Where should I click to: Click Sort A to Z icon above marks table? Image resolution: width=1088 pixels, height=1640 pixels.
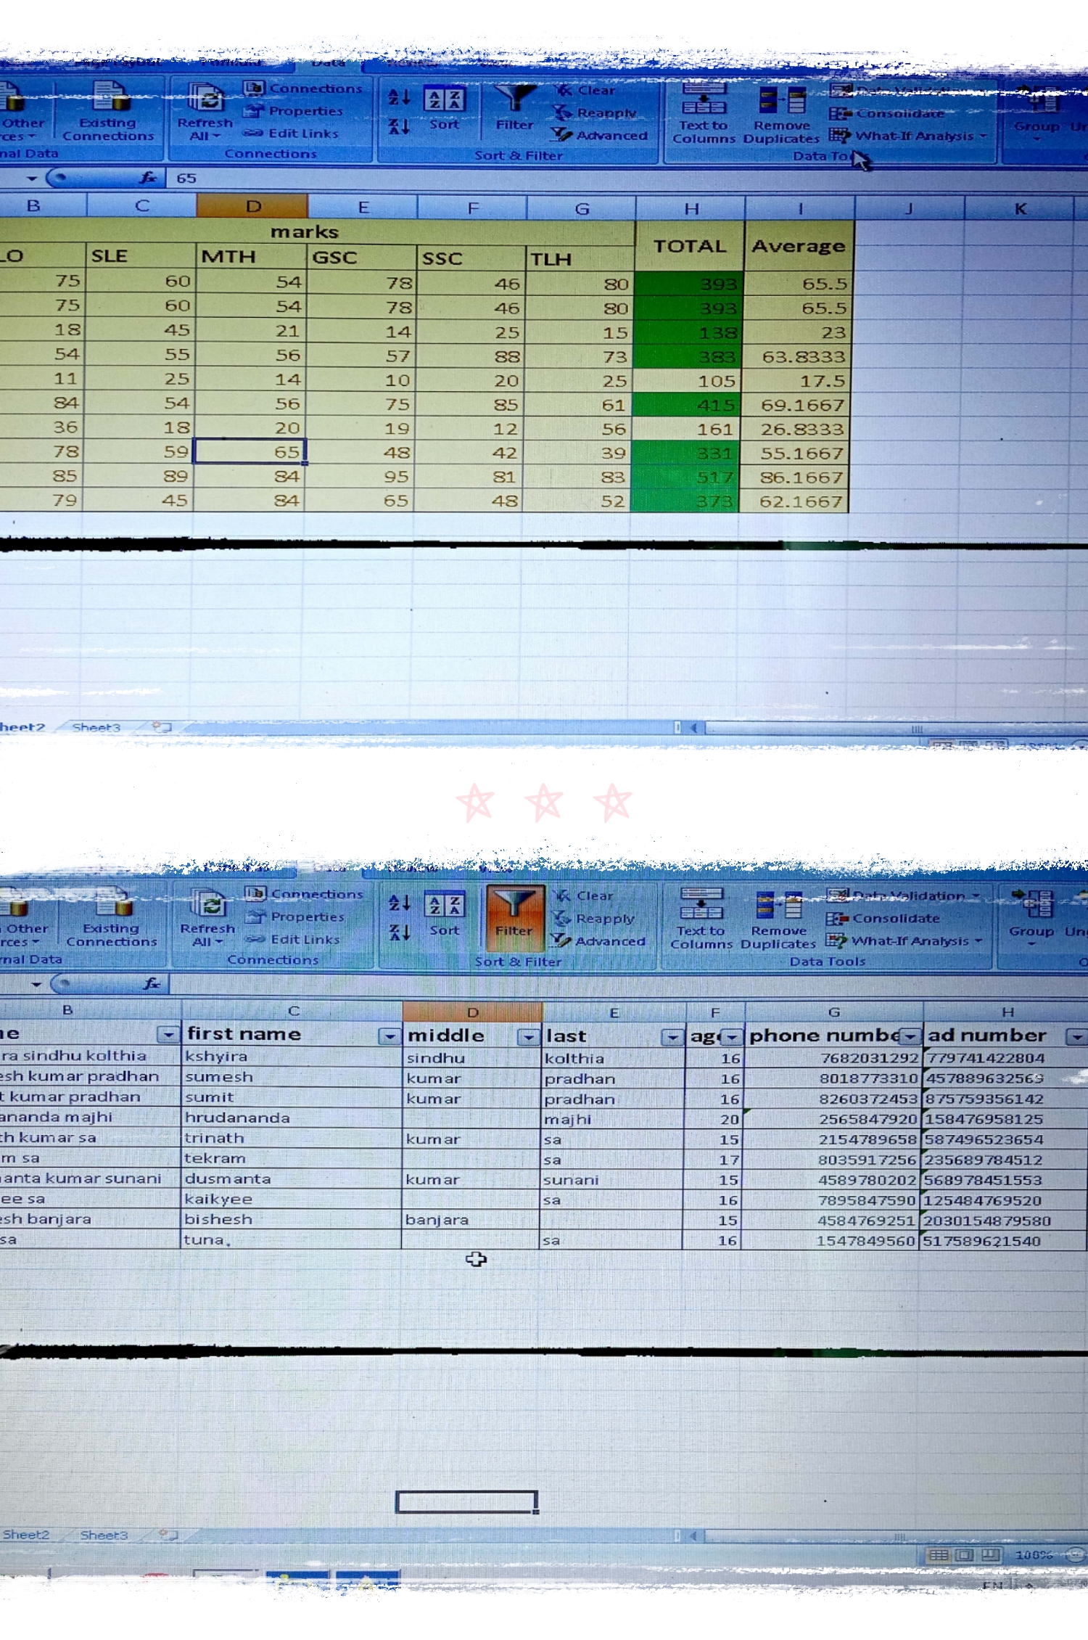399,97
